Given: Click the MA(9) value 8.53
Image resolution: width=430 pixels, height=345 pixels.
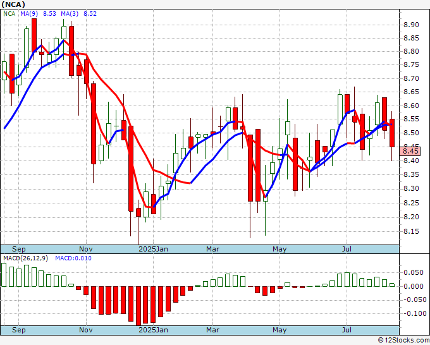Looking at the screenshot, I should [x=49, y=13].
